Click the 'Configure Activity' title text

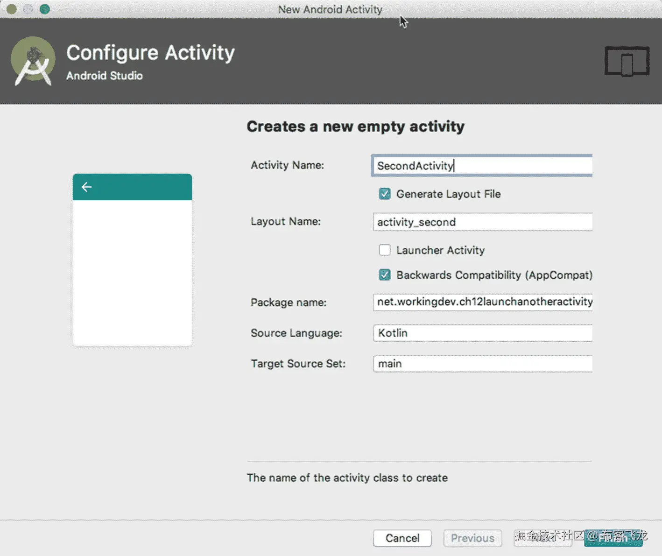[x=150, y=53]
